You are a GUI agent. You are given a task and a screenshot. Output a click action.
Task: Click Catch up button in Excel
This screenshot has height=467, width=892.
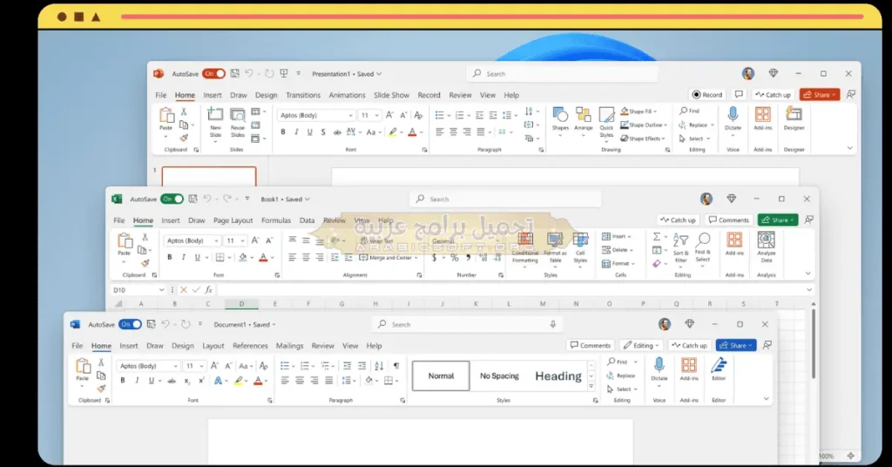[x=678, y=220]
